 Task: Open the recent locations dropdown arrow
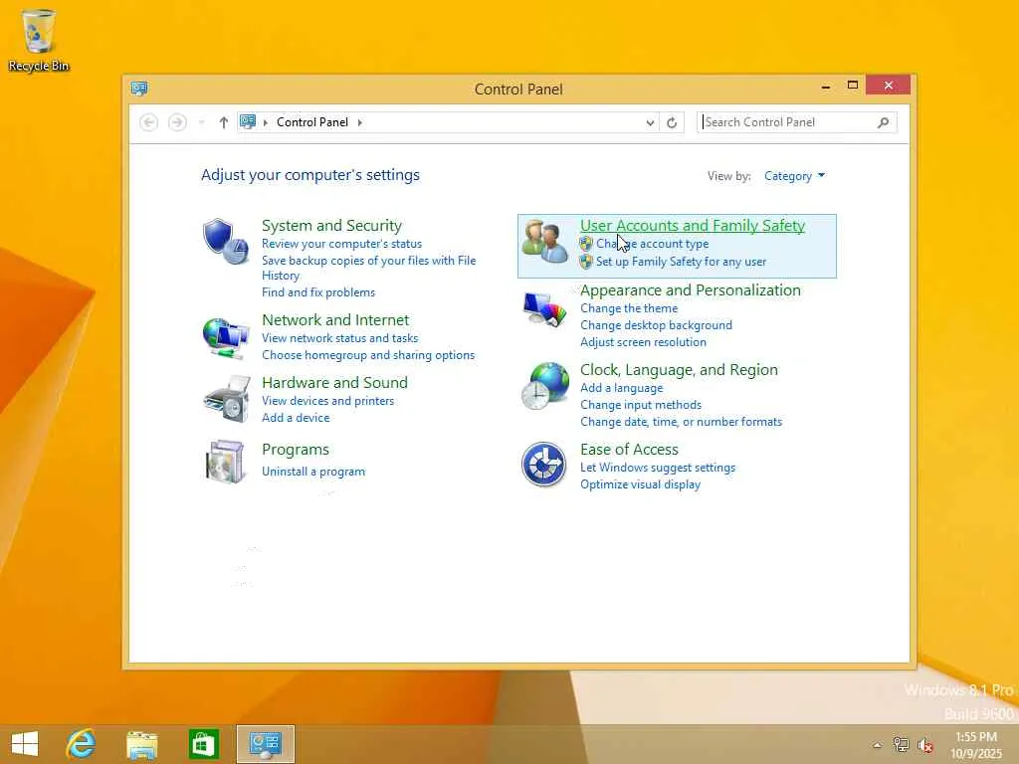(201, 122)
